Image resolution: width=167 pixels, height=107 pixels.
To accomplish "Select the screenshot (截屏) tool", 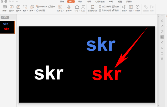I will point(25,8).
